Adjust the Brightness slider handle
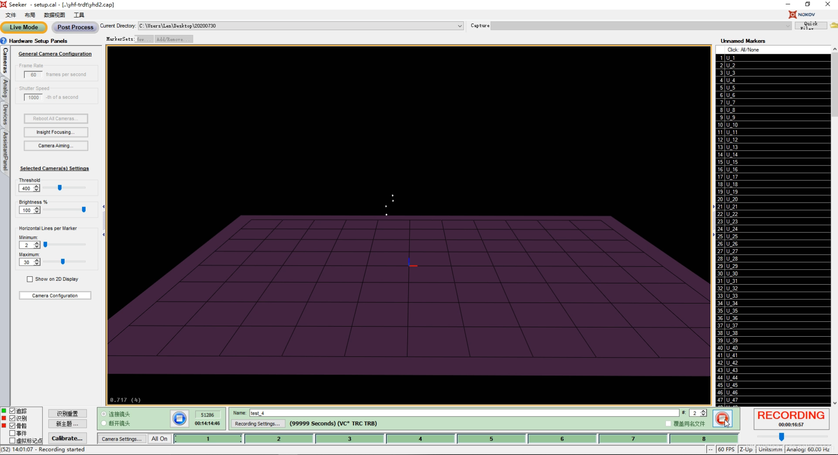The width and height of the screenshot is (838, 455). [x=84, y=210]
